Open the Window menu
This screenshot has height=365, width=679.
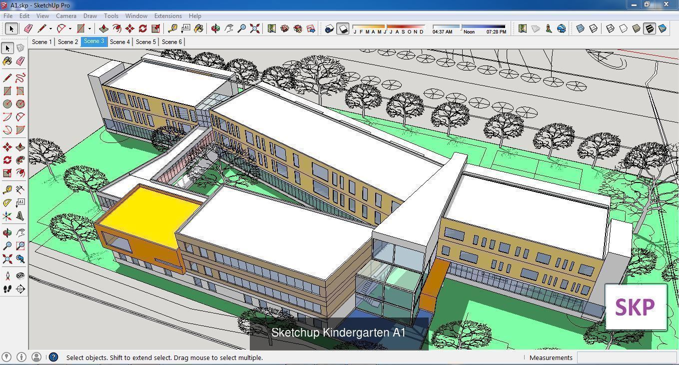pos(136,16)
